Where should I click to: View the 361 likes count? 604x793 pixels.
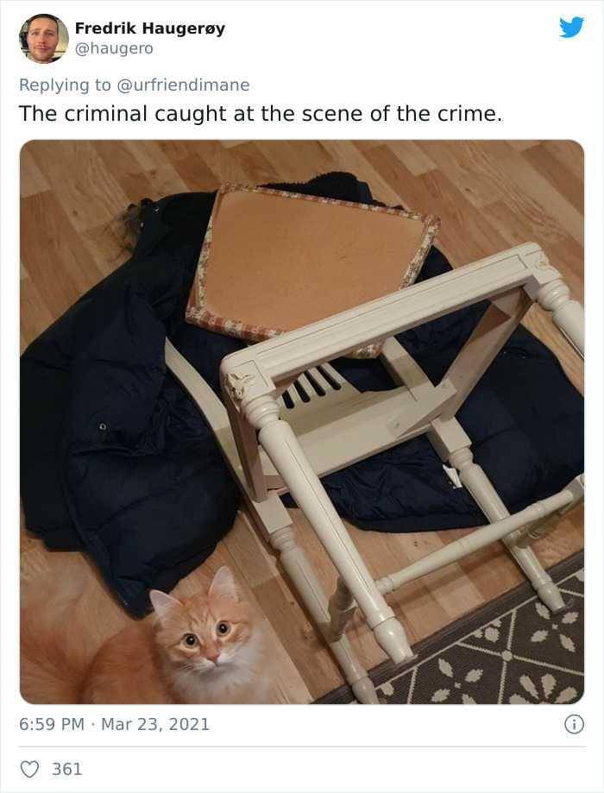tap(66, 769)
